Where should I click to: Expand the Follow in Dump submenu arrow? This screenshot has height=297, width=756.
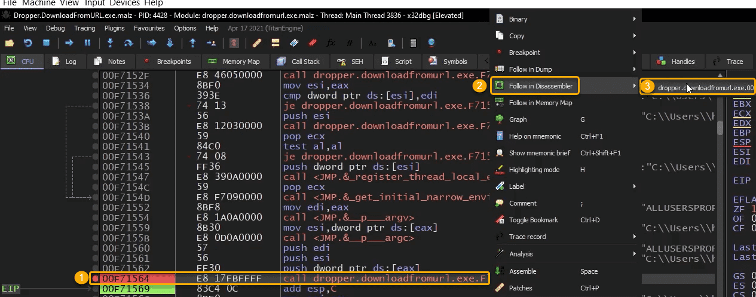point(634,69)
